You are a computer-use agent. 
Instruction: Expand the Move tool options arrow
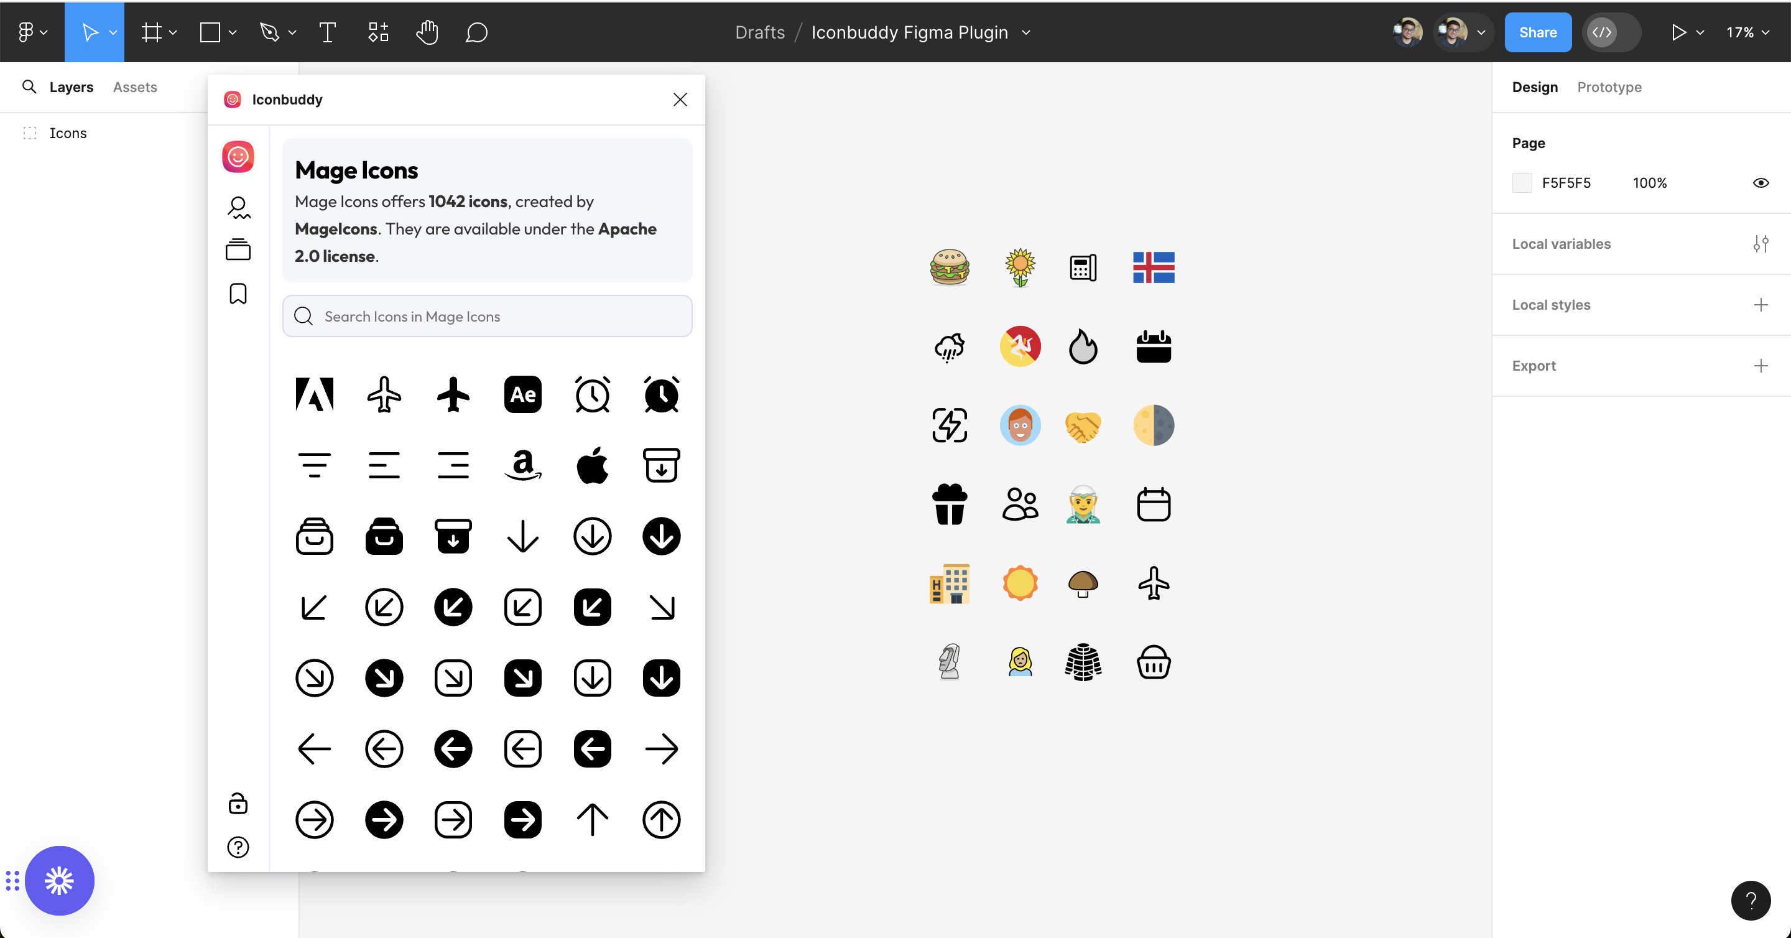click(113, 33)
